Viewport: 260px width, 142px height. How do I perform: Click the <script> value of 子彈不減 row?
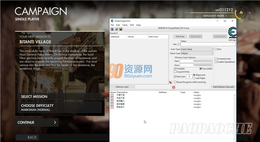pos(197,95)
